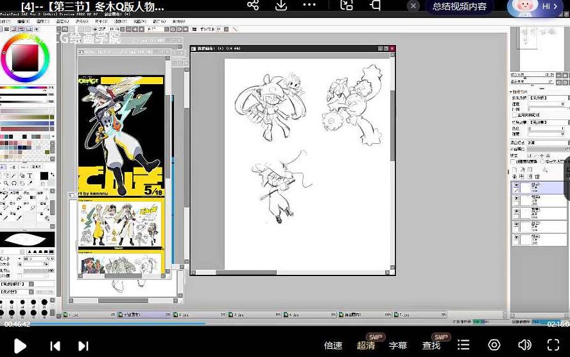Image resolution: width=570 pixels, height=357 pixels.
Task: Toggle visibility of the top layer
Action: pyautogui.click(x=516, y=187)
